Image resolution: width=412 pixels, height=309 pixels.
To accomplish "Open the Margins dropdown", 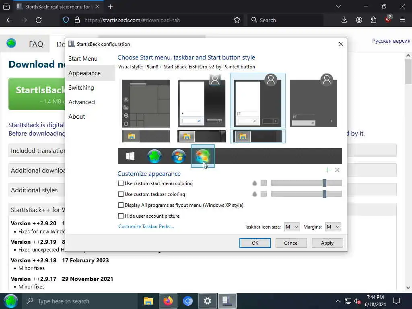I will tap(333, 227).
